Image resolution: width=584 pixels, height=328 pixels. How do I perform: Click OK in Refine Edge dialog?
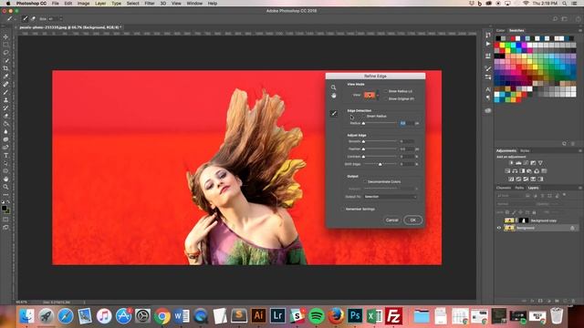click(x=412, y=220)
